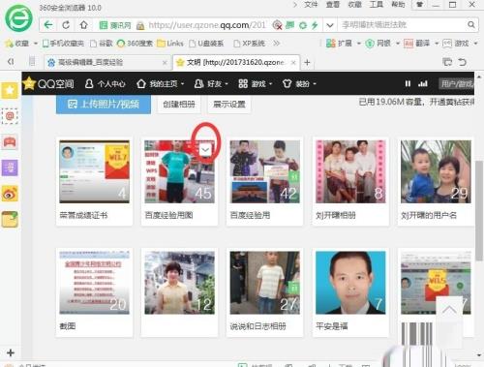Click the address bar URL field

206,25
